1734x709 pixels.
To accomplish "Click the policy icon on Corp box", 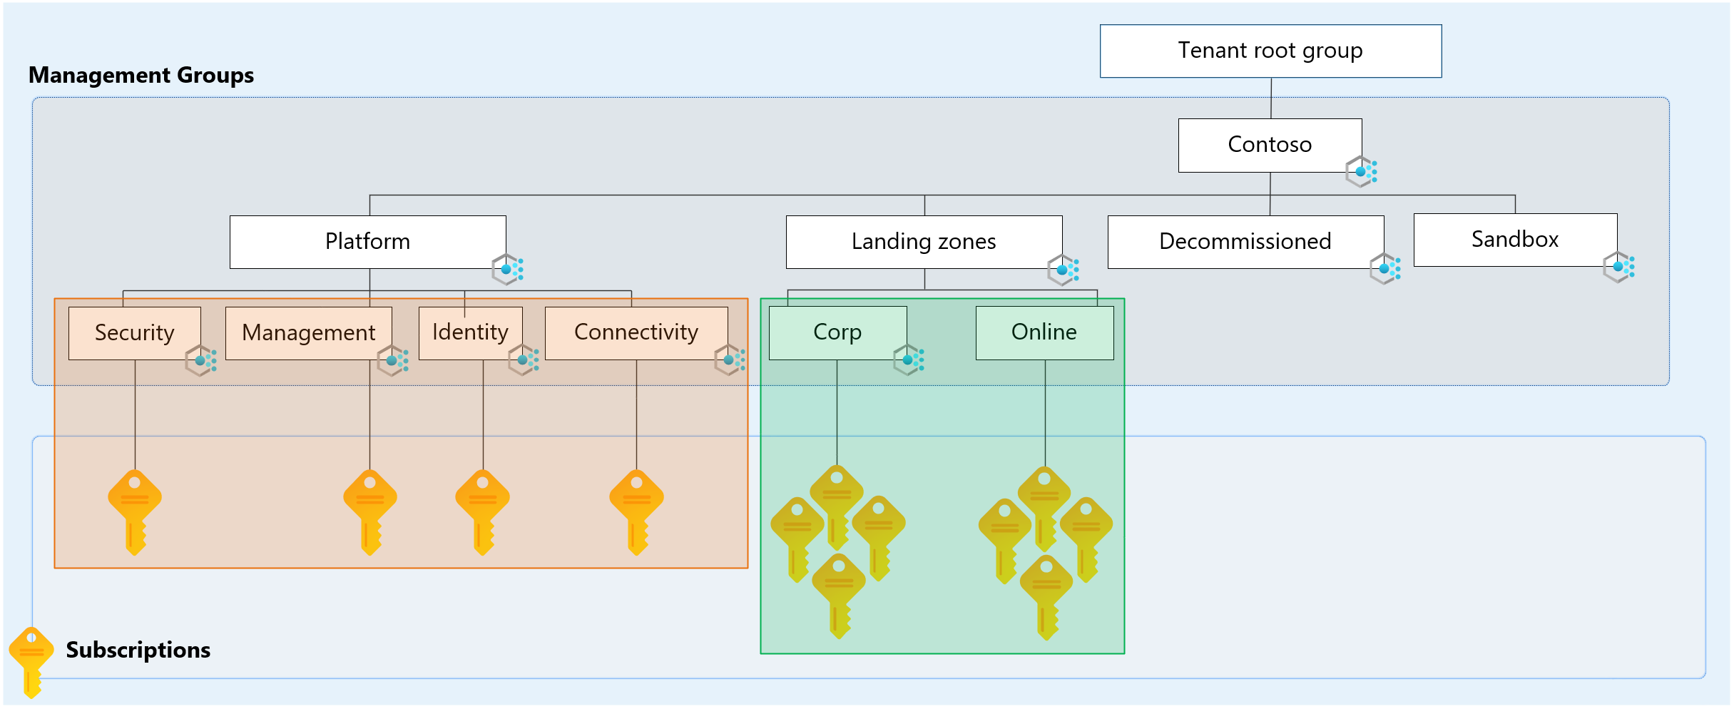I will [x=909, y=360].
